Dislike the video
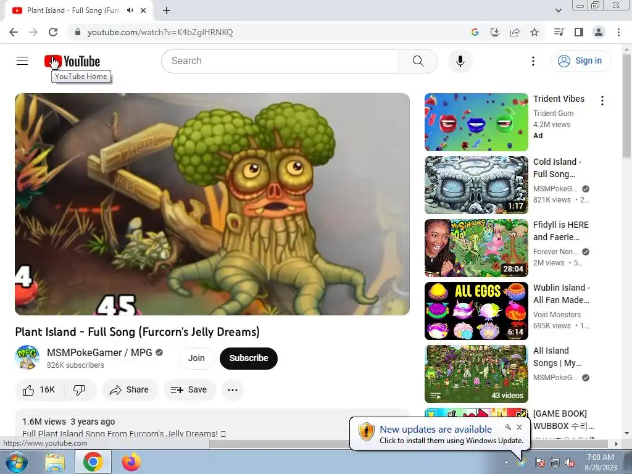The image size is (632, 474). pyautogui.click(x=80, y=390)
